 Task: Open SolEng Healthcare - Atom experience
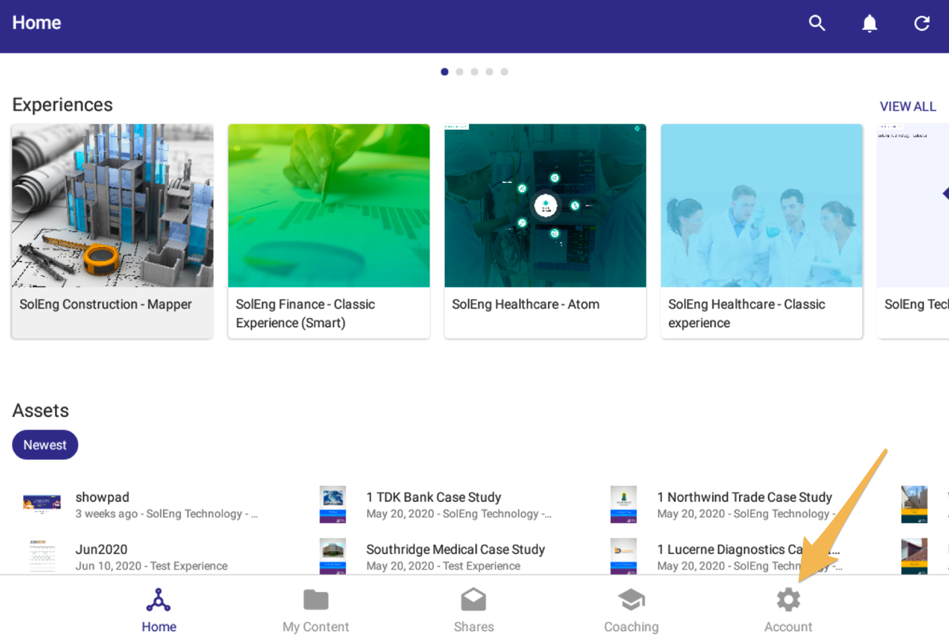click(x=545, y=230)
